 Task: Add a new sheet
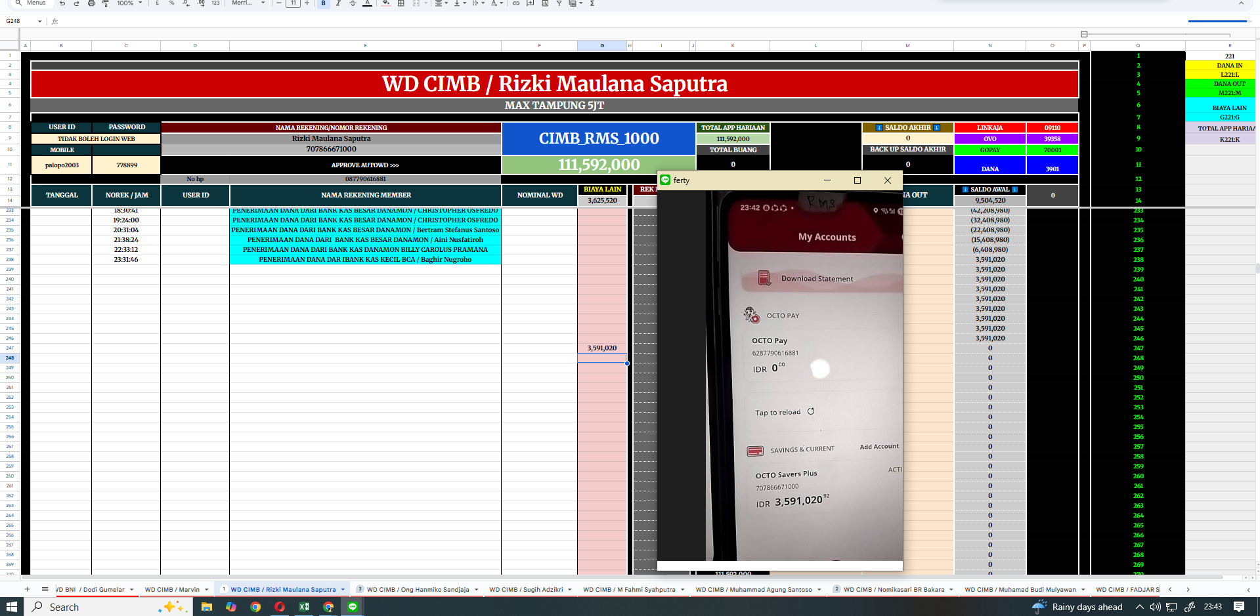tap(27, 589)
